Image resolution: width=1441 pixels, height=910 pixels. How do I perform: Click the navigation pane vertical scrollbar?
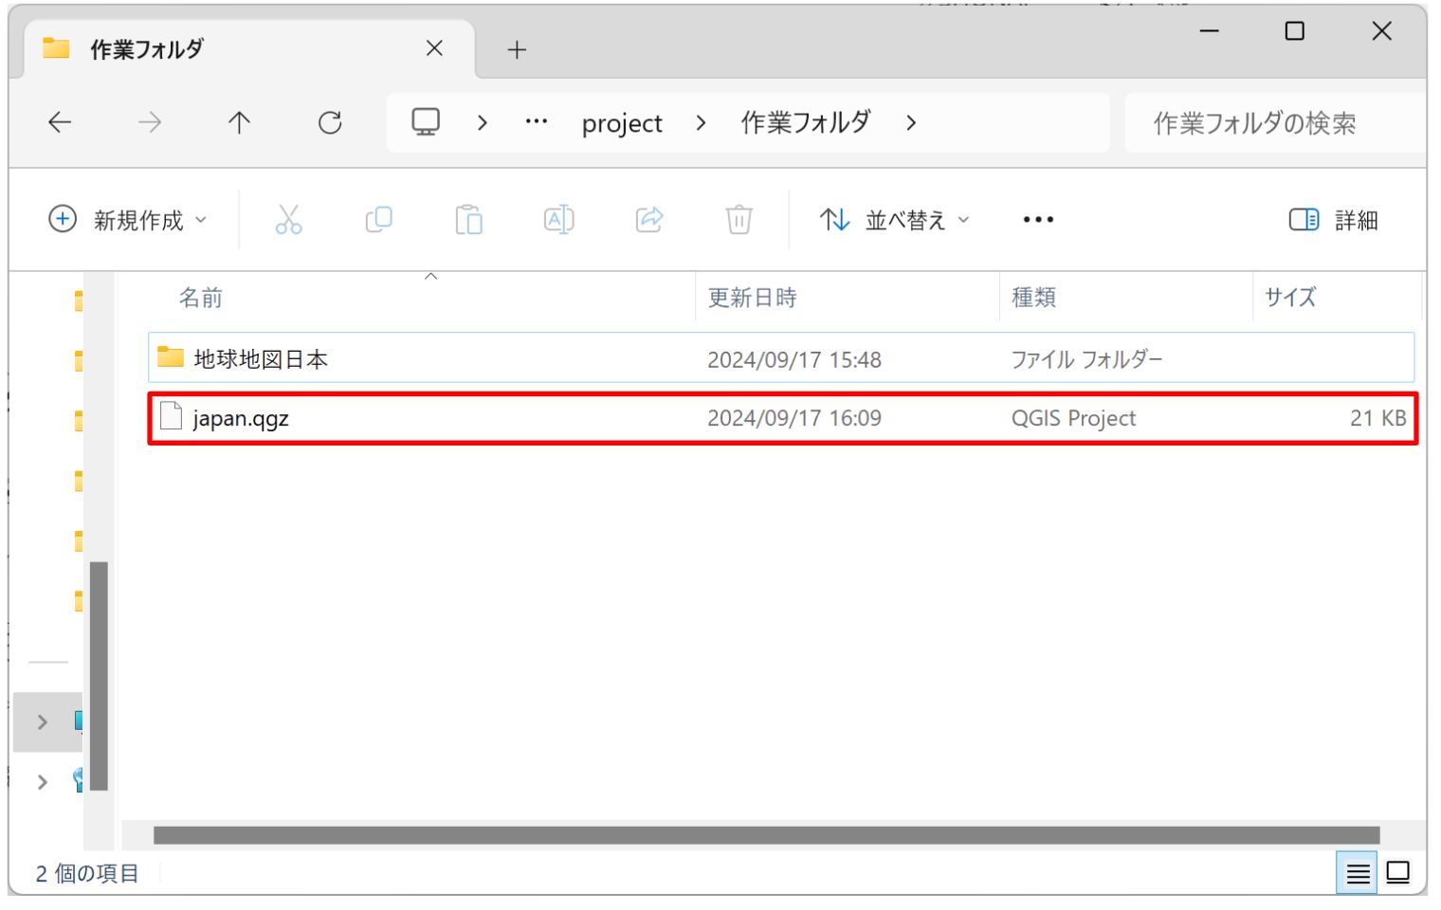pos(99,676)
